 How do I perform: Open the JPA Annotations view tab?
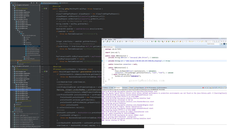[x=162, y=88]
